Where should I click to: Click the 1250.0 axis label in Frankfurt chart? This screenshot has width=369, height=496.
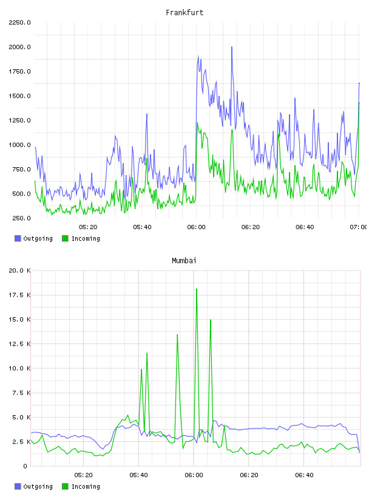[x=19, y=120]
